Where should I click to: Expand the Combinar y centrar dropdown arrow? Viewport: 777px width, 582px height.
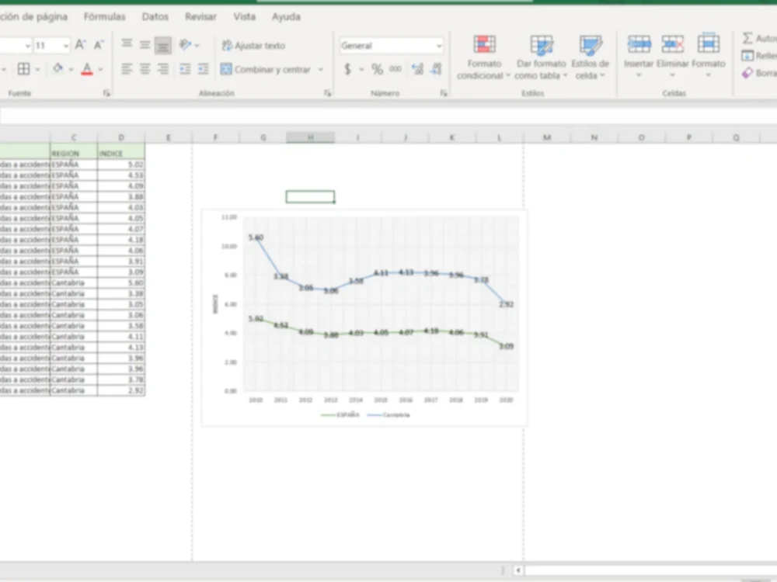coord(321,69)
